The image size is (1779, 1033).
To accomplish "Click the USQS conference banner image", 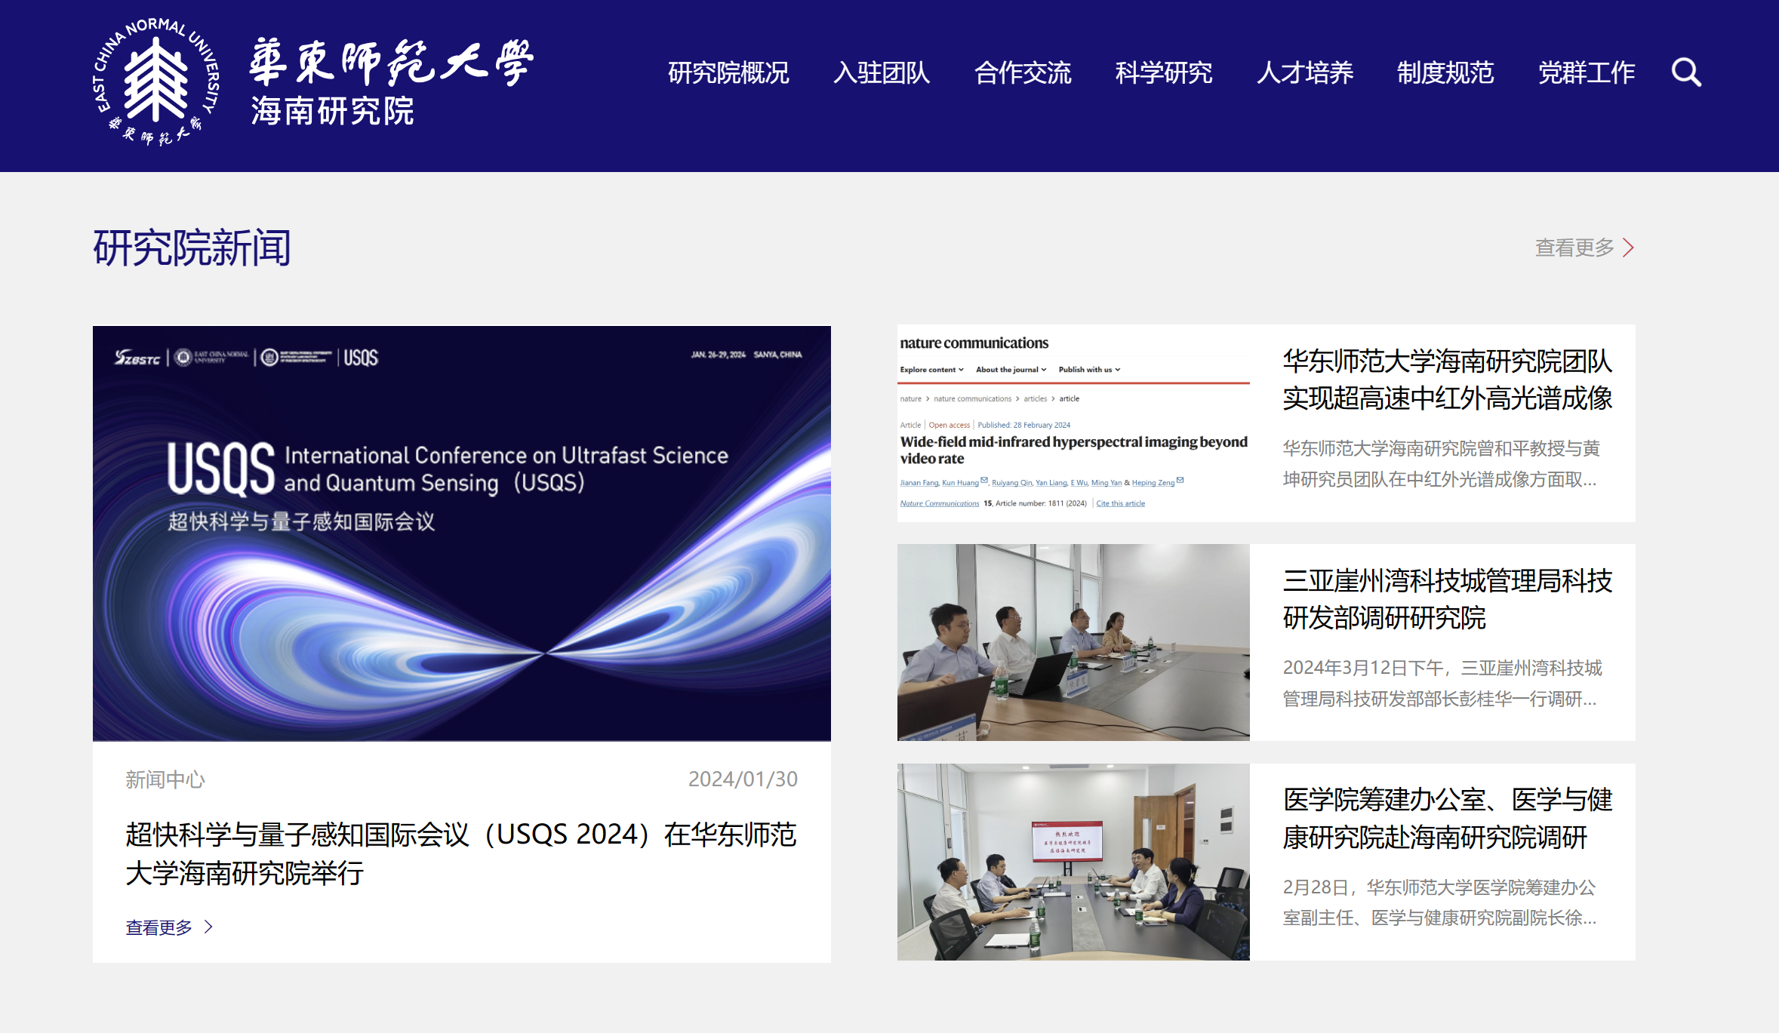I will (461, 533).
